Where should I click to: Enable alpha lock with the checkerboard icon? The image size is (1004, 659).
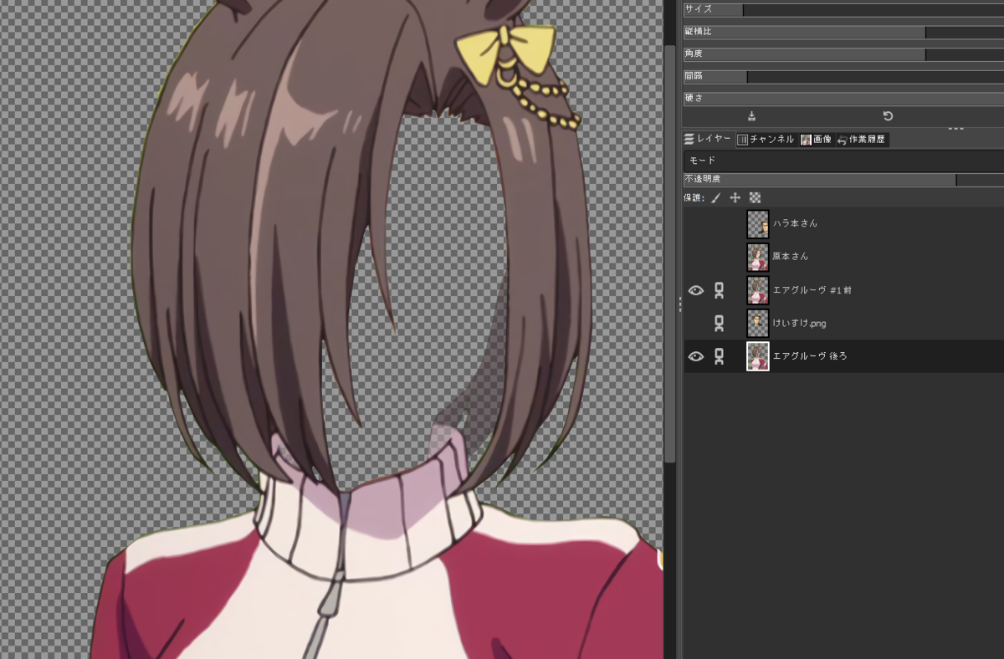point(755,197)
